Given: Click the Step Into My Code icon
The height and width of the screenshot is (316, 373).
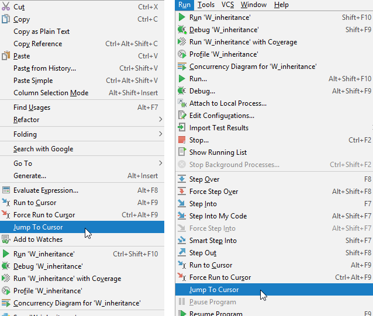Looking at the screenshot, I should 182,216.
